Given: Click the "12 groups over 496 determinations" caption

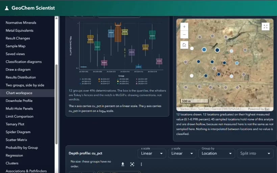Looking at the screenshot, I should click(117, 95).
